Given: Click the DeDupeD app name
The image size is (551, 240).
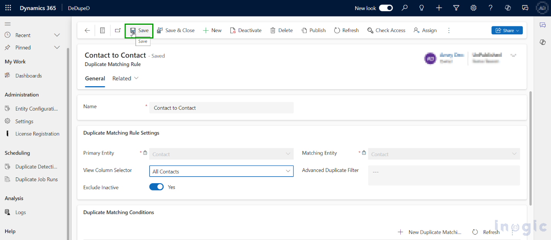Looking at the screenshot, I should 79,8.
